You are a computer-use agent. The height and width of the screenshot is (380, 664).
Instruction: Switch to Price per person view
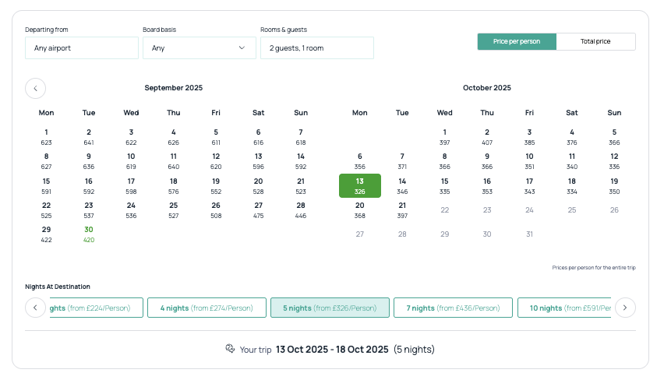click(x=517, y=41)
